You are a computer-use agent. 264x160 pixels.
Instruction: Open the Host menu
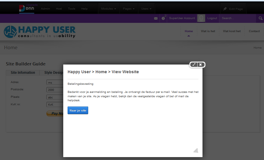point(59,9)
